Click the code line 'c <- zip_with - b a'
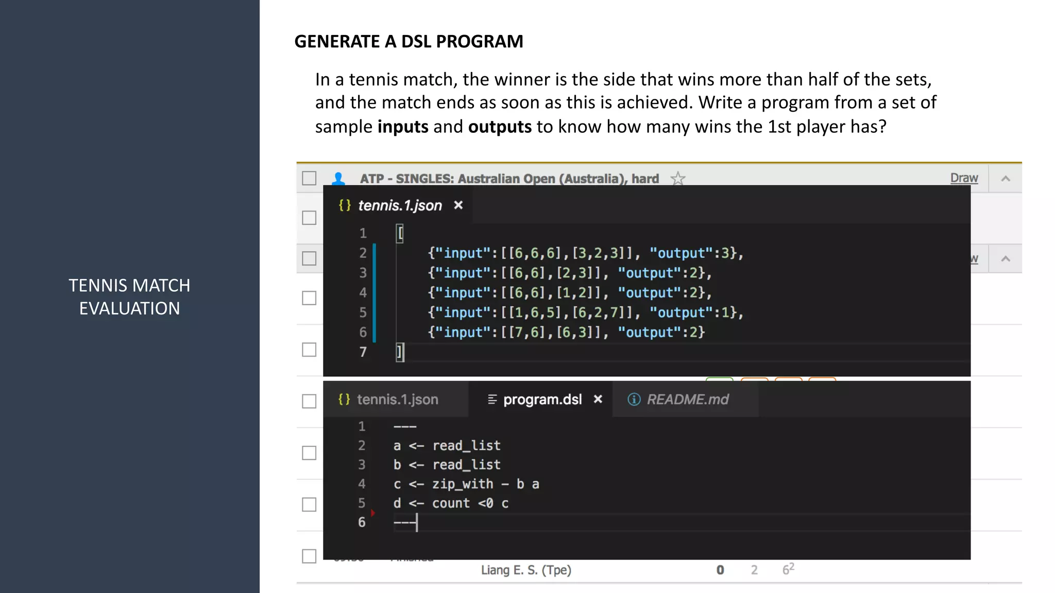This screenshot has width=1055, height=593. (466, 484)
